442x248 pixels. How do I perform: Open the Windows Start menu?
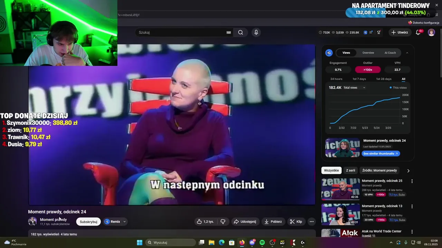[140, 242]
